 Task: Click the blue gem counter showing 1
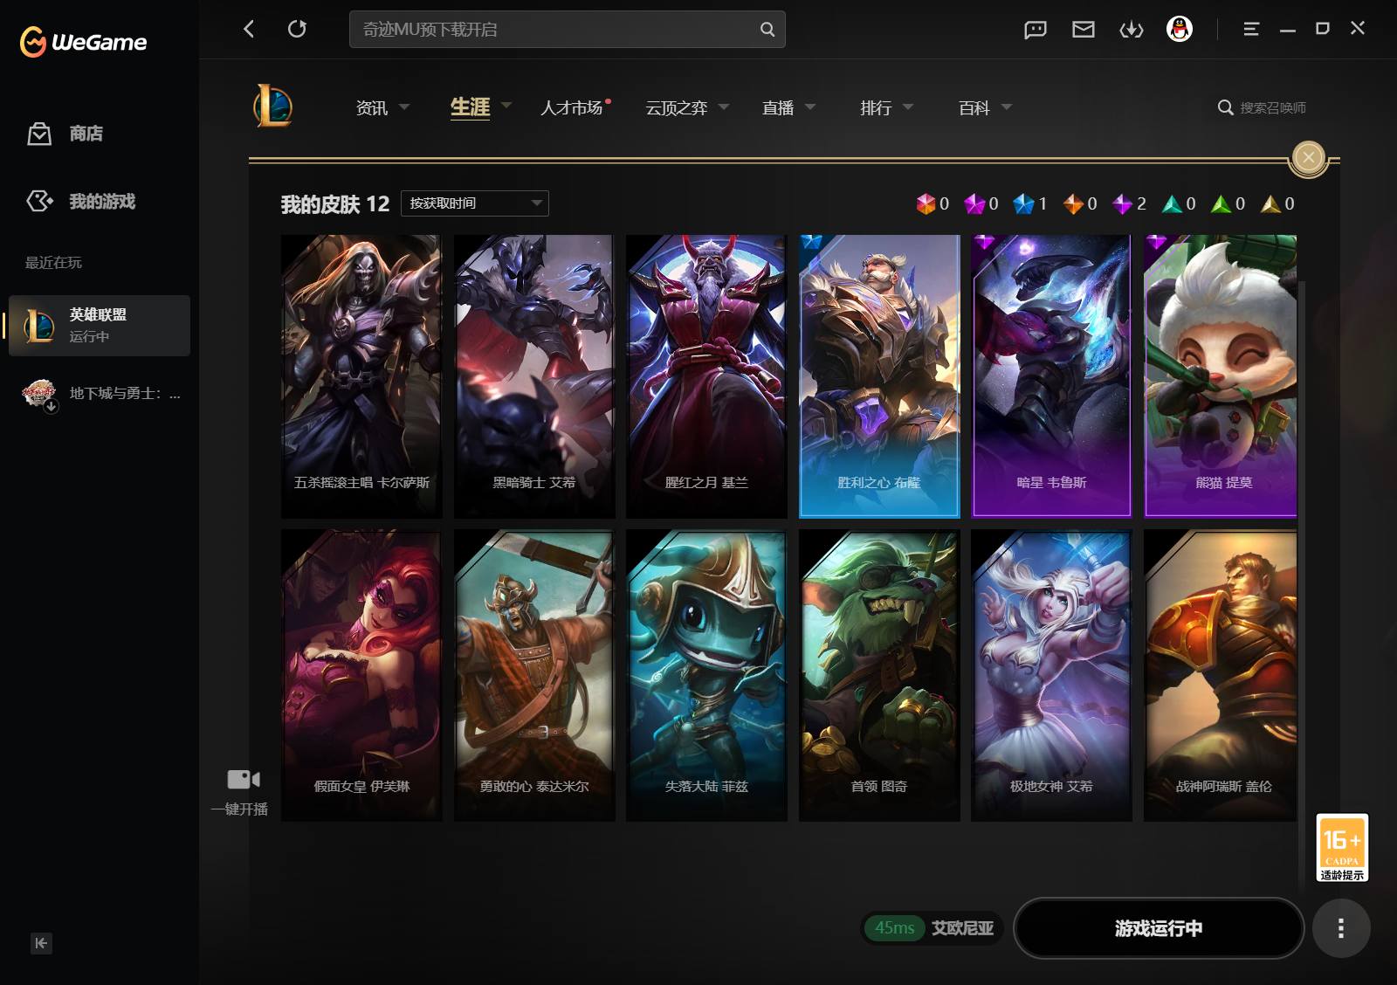click(1023, 203)
